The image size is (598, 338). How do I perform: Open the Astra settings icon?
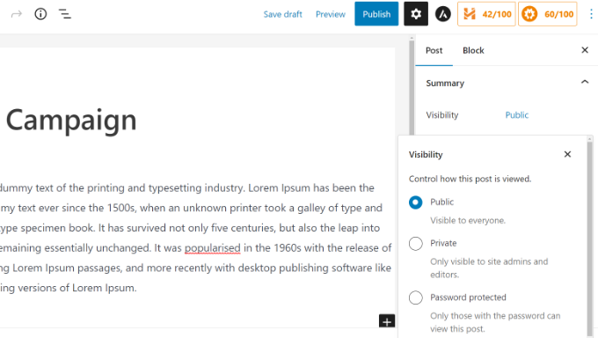442,14
